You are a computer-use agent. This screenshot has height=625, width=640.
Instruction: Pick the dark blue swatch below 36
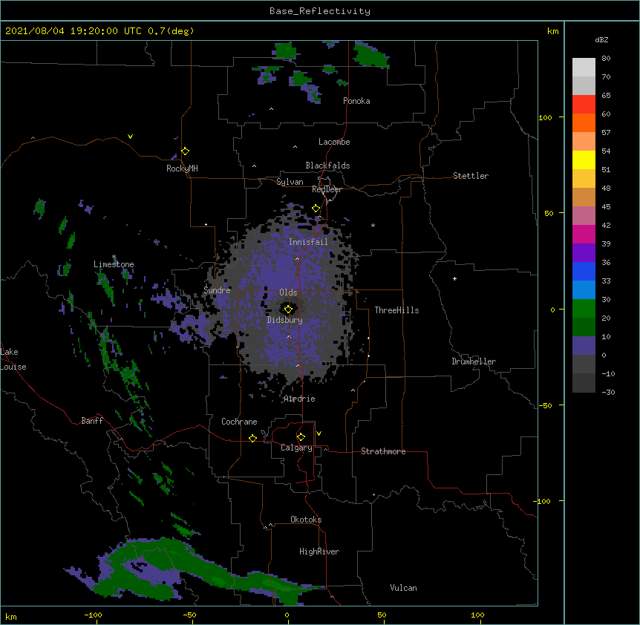click(x=584, y=271)
